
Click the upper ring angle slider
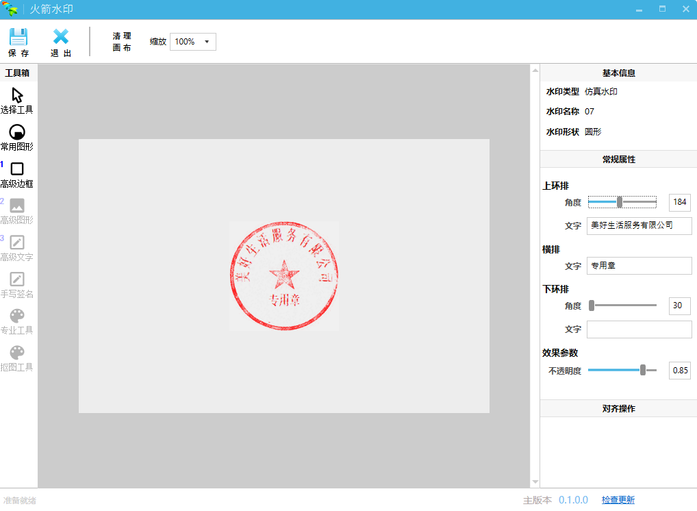[x=622, y=202]
